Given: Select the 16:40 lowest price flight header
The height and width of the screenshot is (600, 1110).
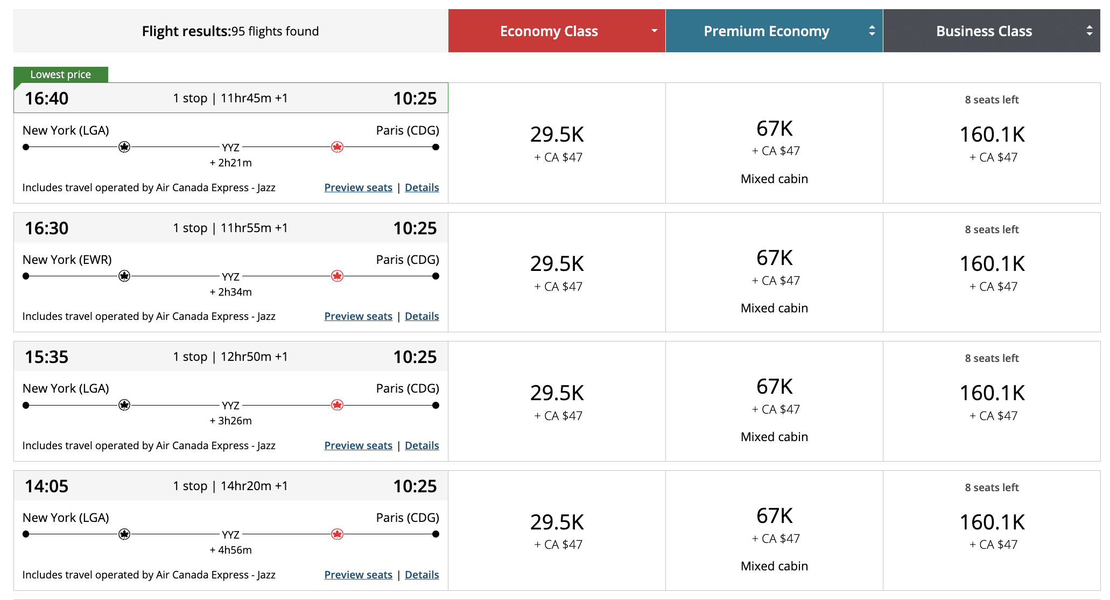Looking at the screenshot, I should click(x=230, y=98).
